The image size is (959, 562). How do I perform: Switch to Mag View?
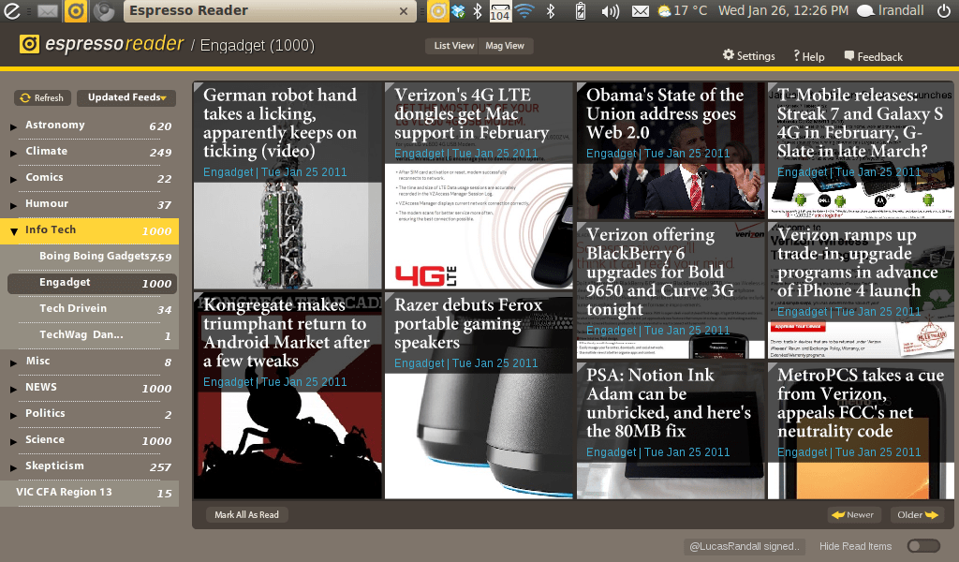coord(505,46)
